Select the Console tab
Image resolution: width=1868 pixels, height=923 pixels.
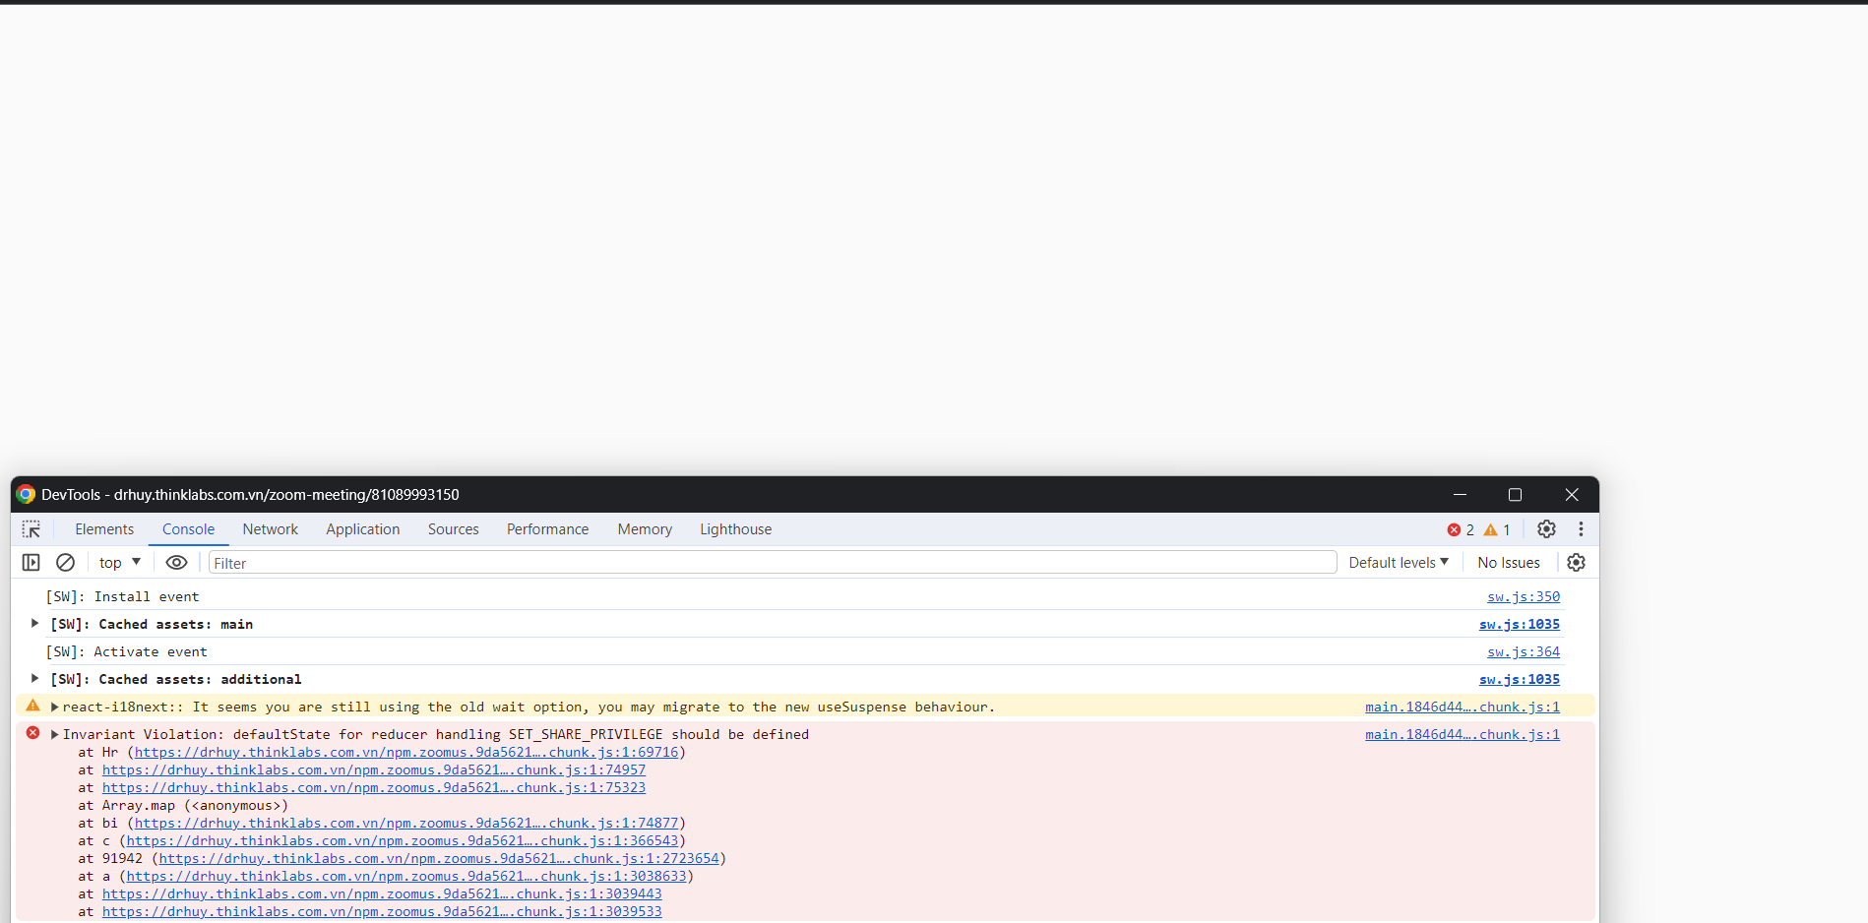(x=188, y=529)
